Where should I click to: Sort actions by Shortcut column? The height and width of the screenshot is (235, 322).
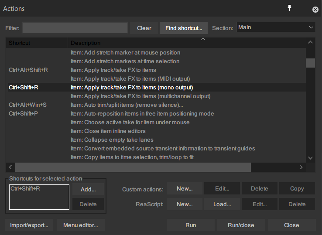coord(37,43)
